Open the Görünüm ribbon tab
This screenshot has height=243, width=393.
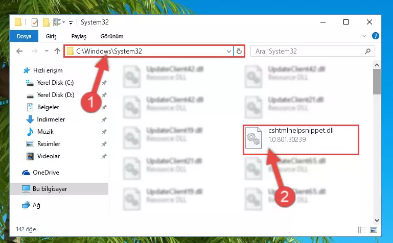[x=112, y=36]
